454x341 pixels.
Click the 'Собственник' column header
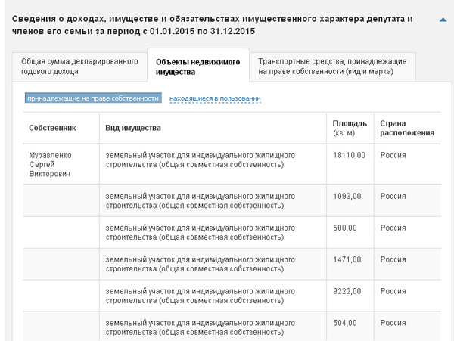[x=52, y=128]
